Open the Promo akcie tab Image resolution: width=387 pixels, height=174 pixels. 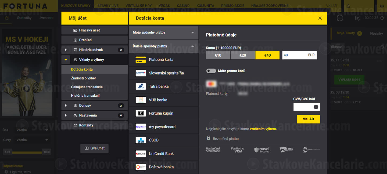[233, 6]
